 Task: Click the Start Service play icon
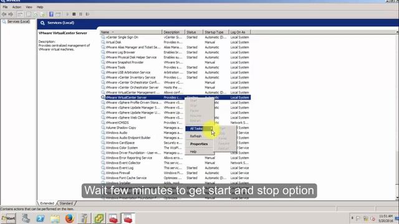coord(67,14)
